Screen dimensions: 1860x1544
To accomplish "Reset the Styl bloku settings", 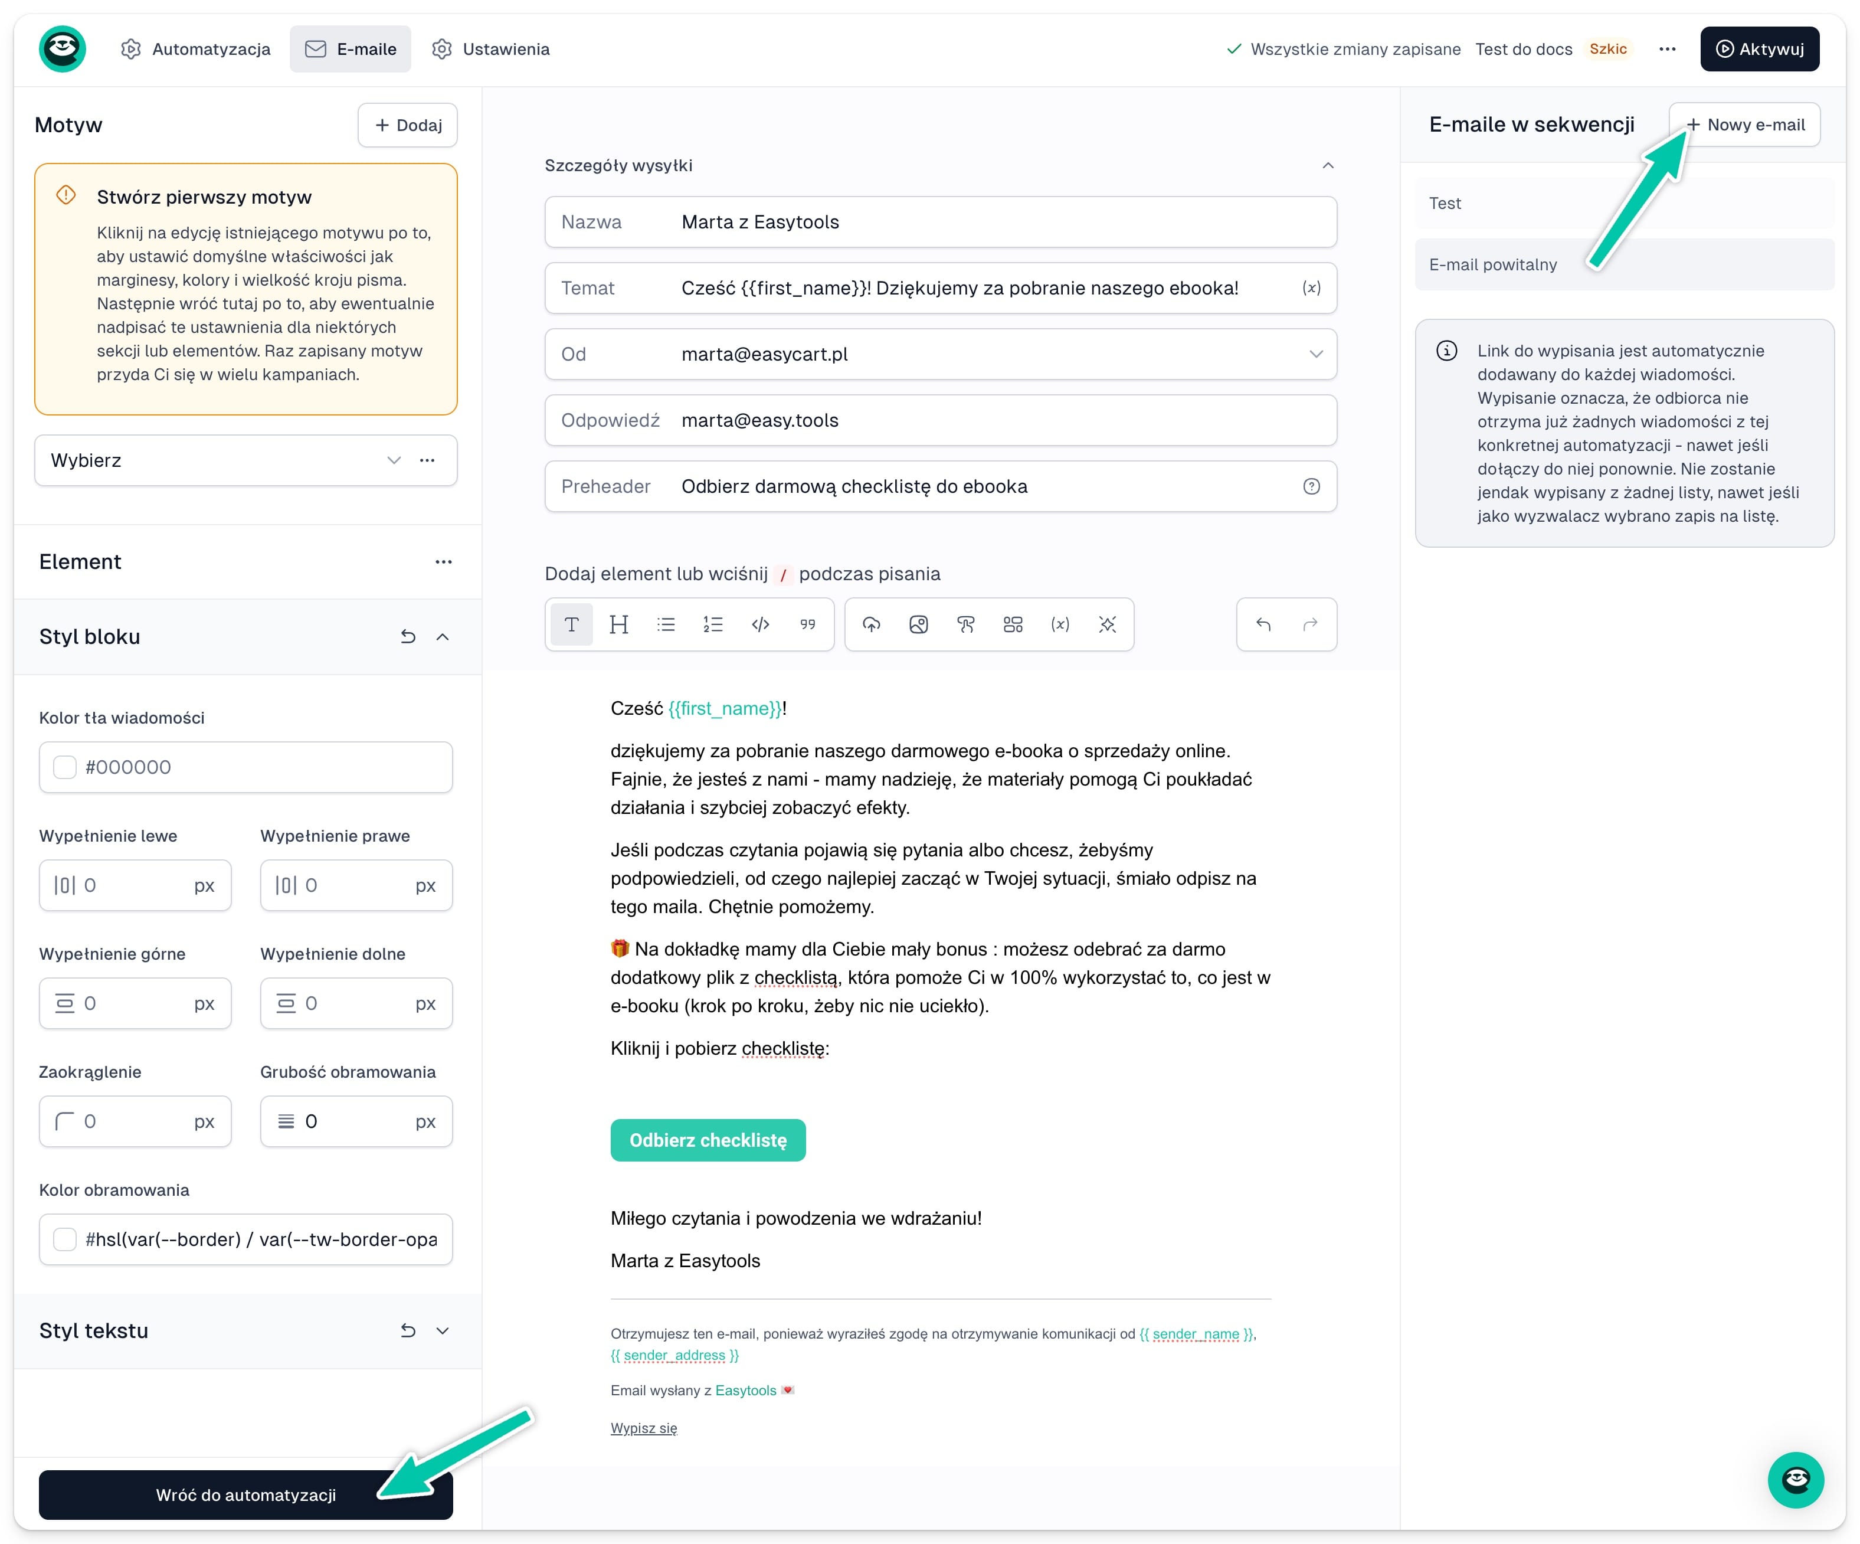I will pyautogui.click(x=407, y=637).
